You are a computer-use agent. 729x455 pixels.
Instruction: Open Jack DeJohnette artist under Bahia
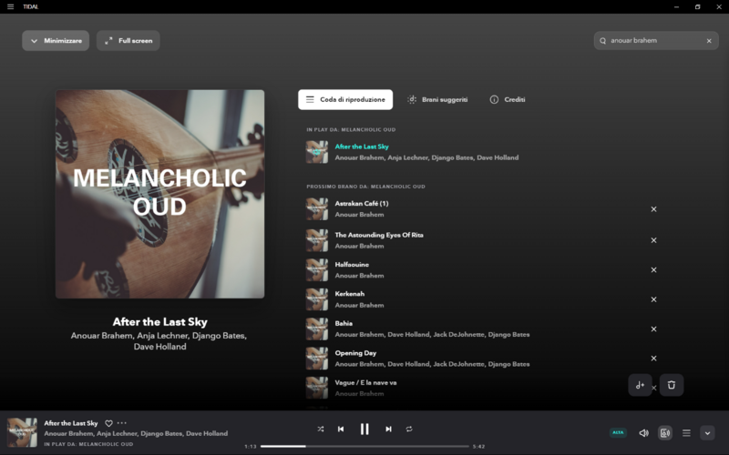pyautogui.click(x=459, y=335)
